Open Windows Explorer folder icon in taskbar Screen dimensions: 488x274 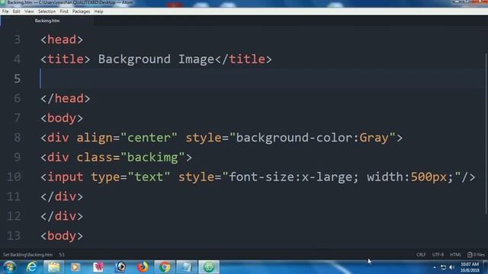tap(53, 267)
